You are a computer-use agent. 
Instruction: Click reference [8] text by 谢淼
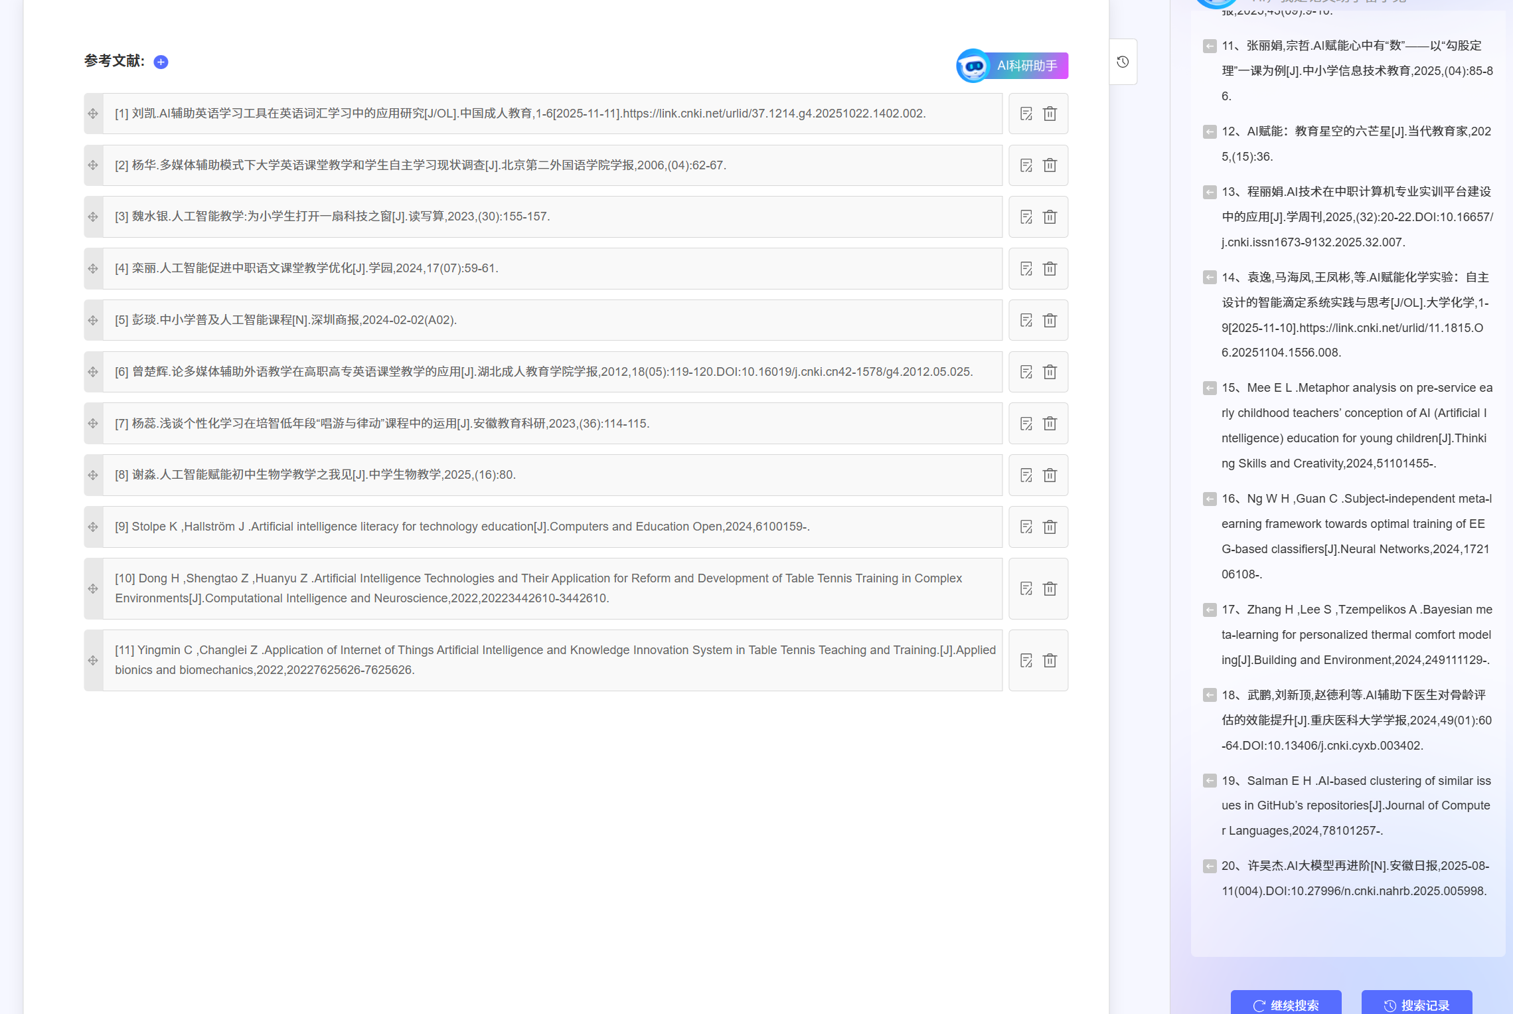tap(315, 475)
